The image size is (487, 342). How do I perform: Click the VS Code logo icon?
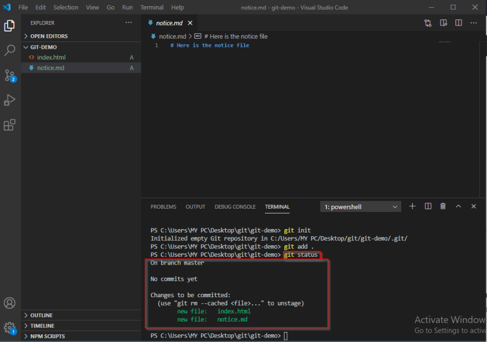click(x=7, y=7)
